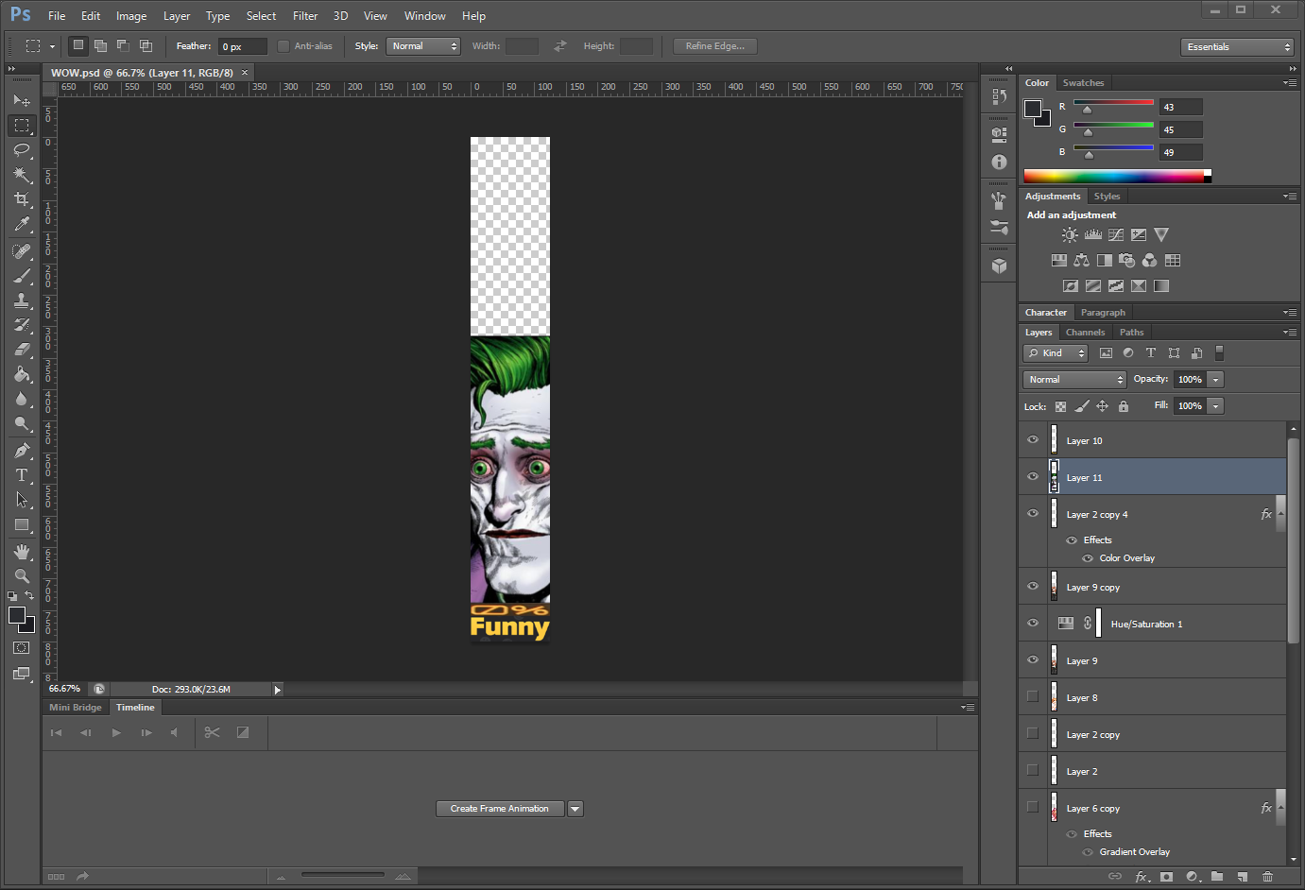
Task: Toggle Quick Mask mode icon
Action: (x=22, y=648)
